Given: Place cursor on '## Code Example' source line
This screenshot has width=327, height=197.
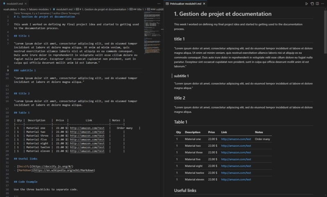Looking at the screenshot, I should tap(26, 182).
